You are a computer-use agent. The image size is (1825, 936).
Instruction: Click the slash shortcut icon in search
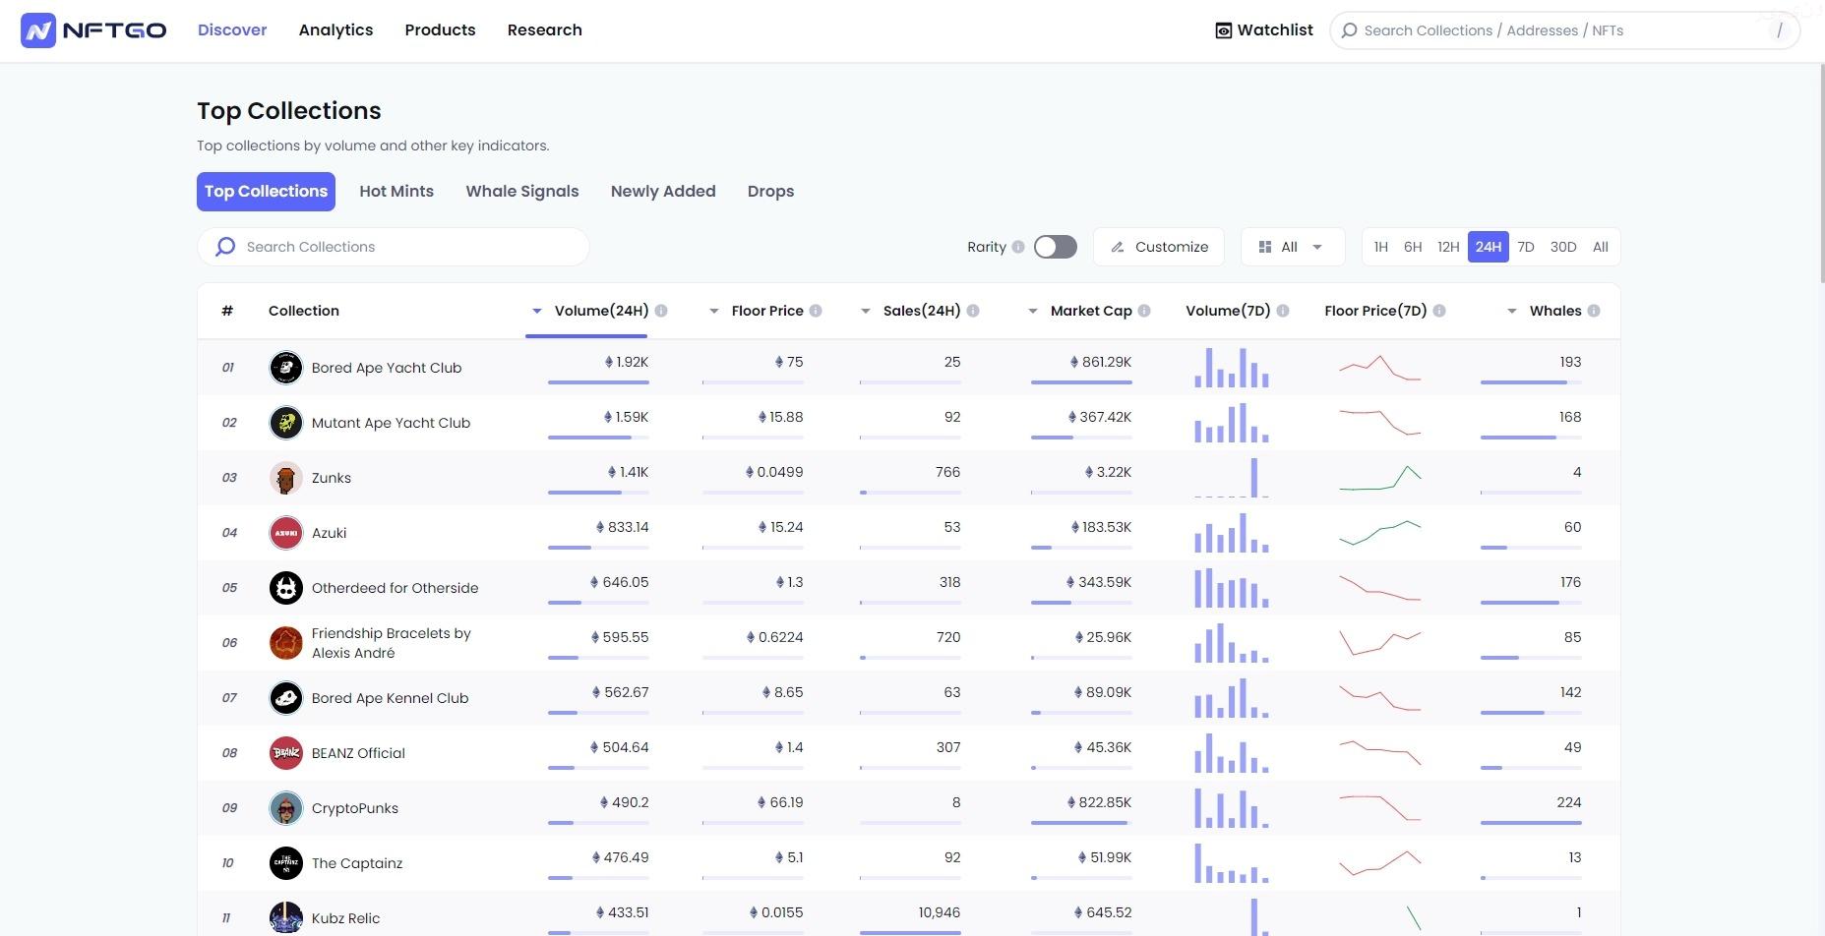(1780, 30)
